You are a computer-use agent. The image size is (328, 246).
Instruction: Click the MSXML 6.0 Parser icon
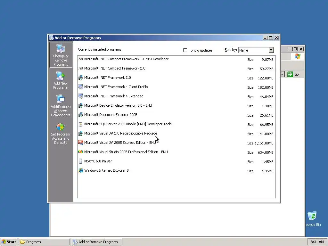(x=80, y=161)
